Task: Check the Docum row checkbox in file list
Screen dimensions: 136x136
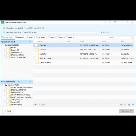Action: pyautogui.click(x=36, y=50)
